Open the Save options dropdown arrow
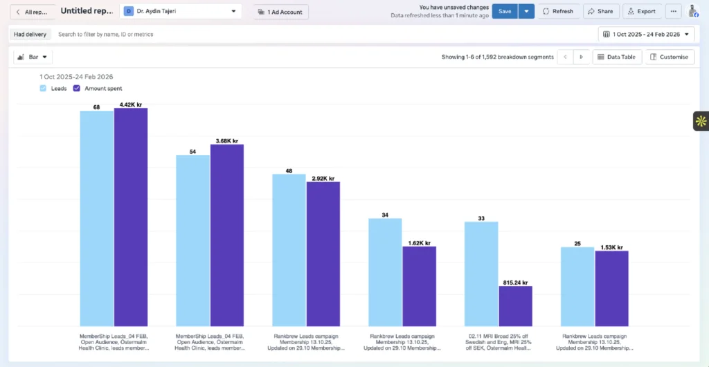709x367 pixels. click(x=526, y=11)
